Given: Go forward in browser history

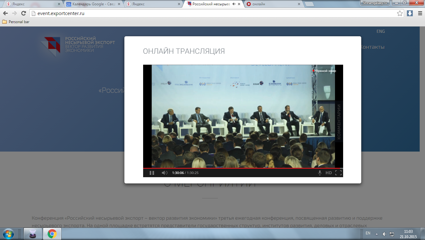Looking at the screenshot, I should pyautogui.click(x=14, y=13).
